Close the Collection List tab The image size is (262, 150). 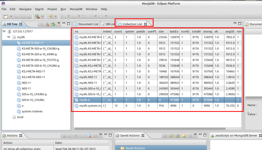(146, 24)
